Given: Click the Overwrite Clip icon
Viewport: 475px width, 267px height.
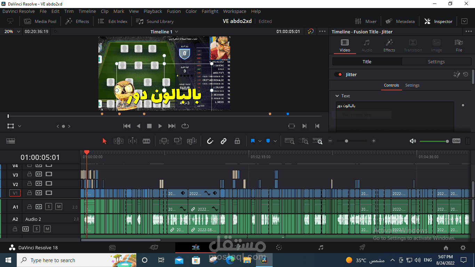Looking at the screenshot, I should click(178, 141).
